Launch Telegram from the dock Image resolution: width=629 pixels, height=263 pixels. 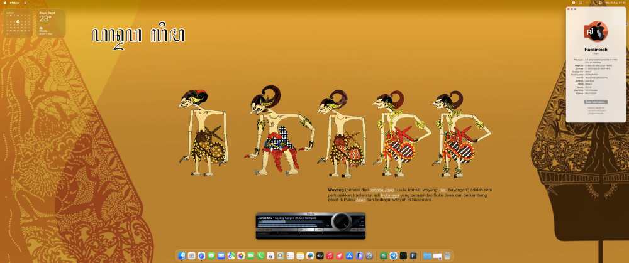(394, 255)
